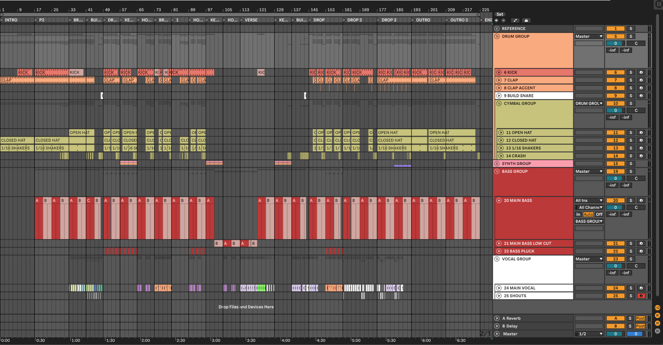The height and width of the screenshot is (345, 663).
Task: Click the Set locator button
Action: pyautogui.click(x=500, y=14)
